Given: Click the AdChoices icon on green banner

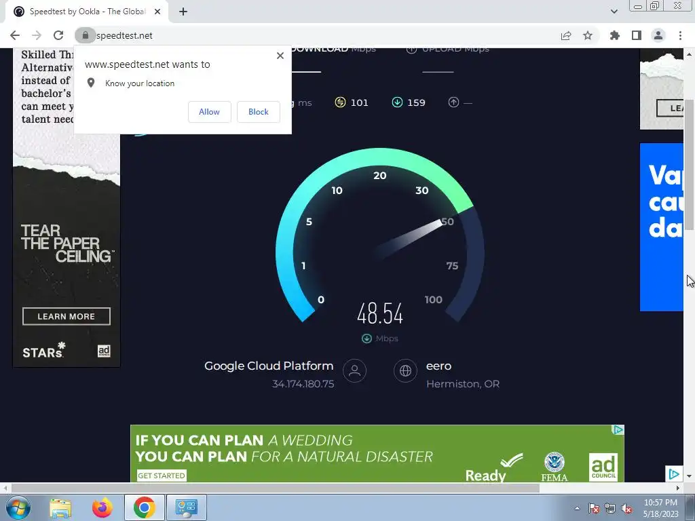Looking at the screenshot, I should pyautogui.click(x=618, y=429).
